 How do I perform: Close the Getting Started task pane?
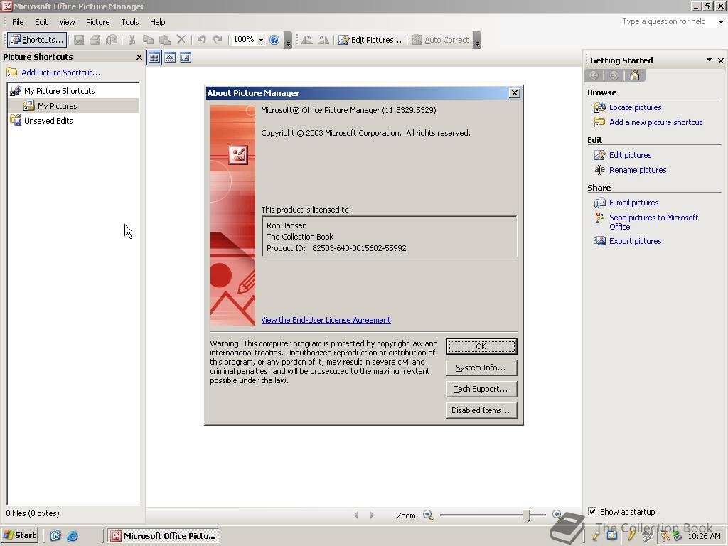tap(721, 60)
